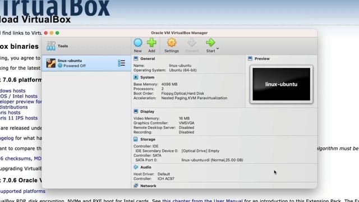Image resolution: width=359 pixels, height=202 pixels.
Task: Click the Optical Drive Empty storage entry
Action: [x=200, y=151]
